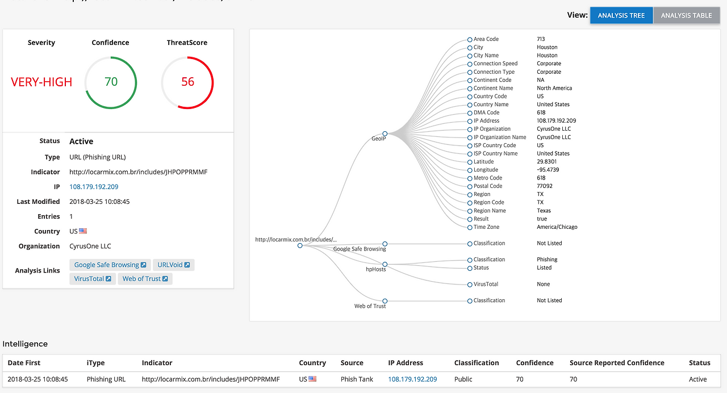Click the Phishing URL iType cell

(106, 379)
